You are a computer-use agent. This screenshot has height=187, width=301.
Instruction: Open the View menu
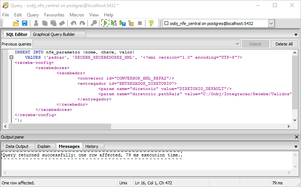tap(94, 15)
